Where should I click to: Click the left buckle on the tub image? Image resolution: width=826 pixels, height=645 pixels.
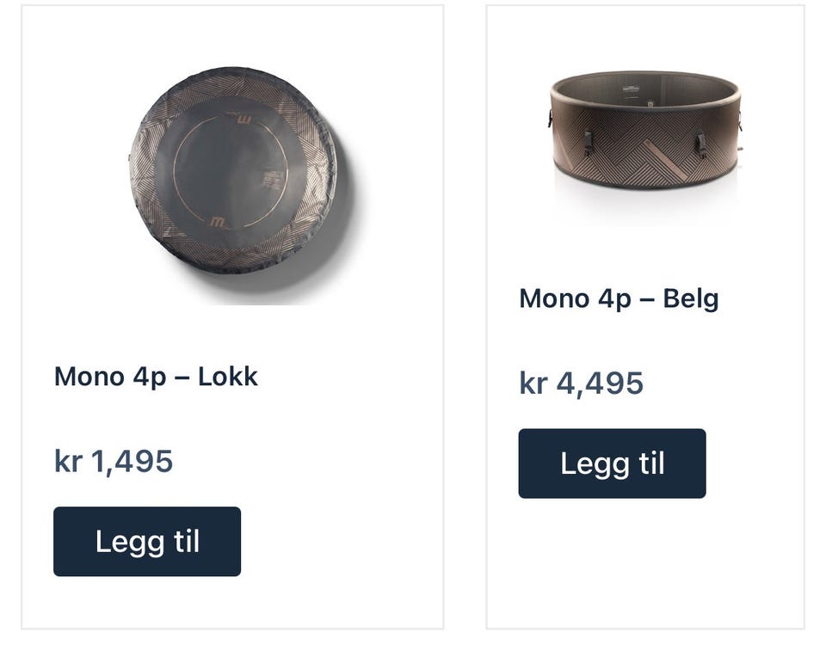coord(587,140)
